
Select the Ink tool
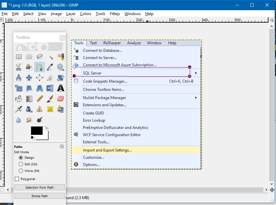click(29, 109)
